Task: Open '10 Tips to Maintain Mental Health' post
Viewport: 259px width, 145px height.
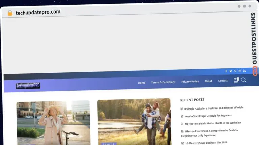Action: click(213, 123)
